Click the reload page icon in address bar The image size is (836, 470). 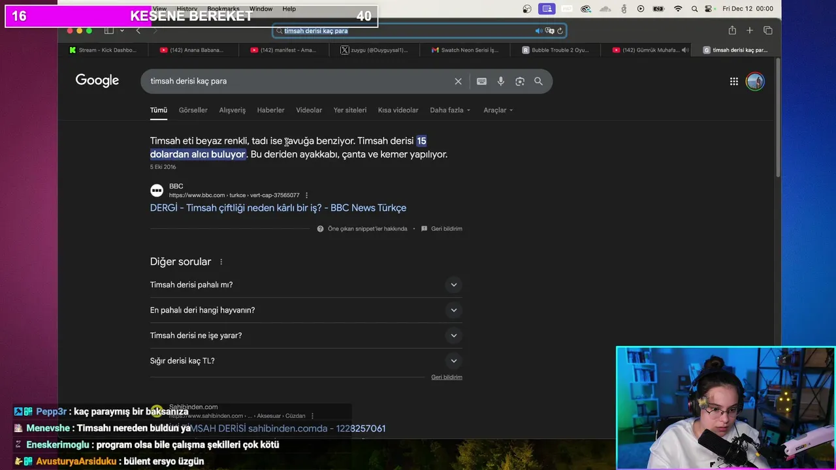[x=560, y=31]
